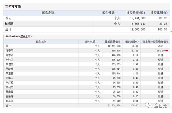Select '持股数量(股)' header in 2018-02-01 table

coord(112,42)
